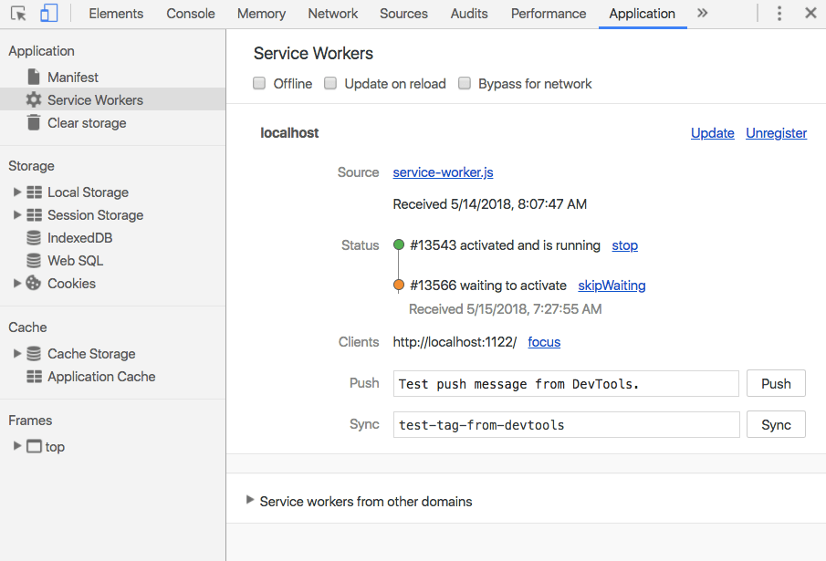This screenshot has width=826, height=561.
Task: Activate the inspect element picker icon
Action: coord(18,14)
